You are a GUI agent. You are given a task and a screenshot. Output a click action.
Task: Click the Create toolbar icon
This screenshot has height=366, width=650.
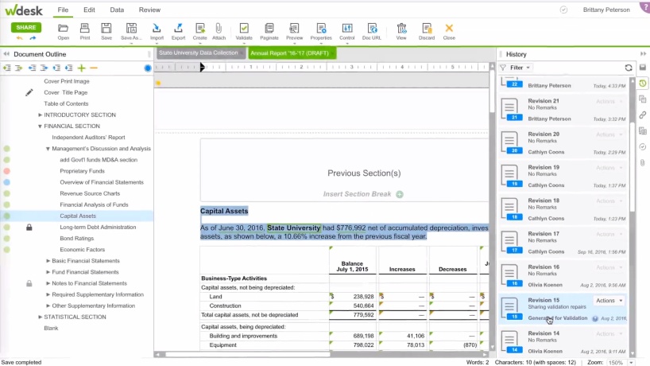click(199, 32)
